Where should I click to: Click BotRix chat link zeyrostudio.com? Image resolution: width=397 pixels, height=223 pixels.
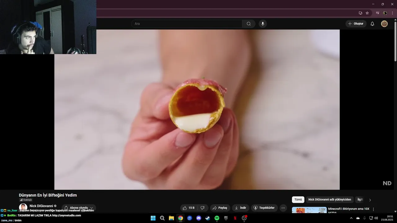[66, 215]
